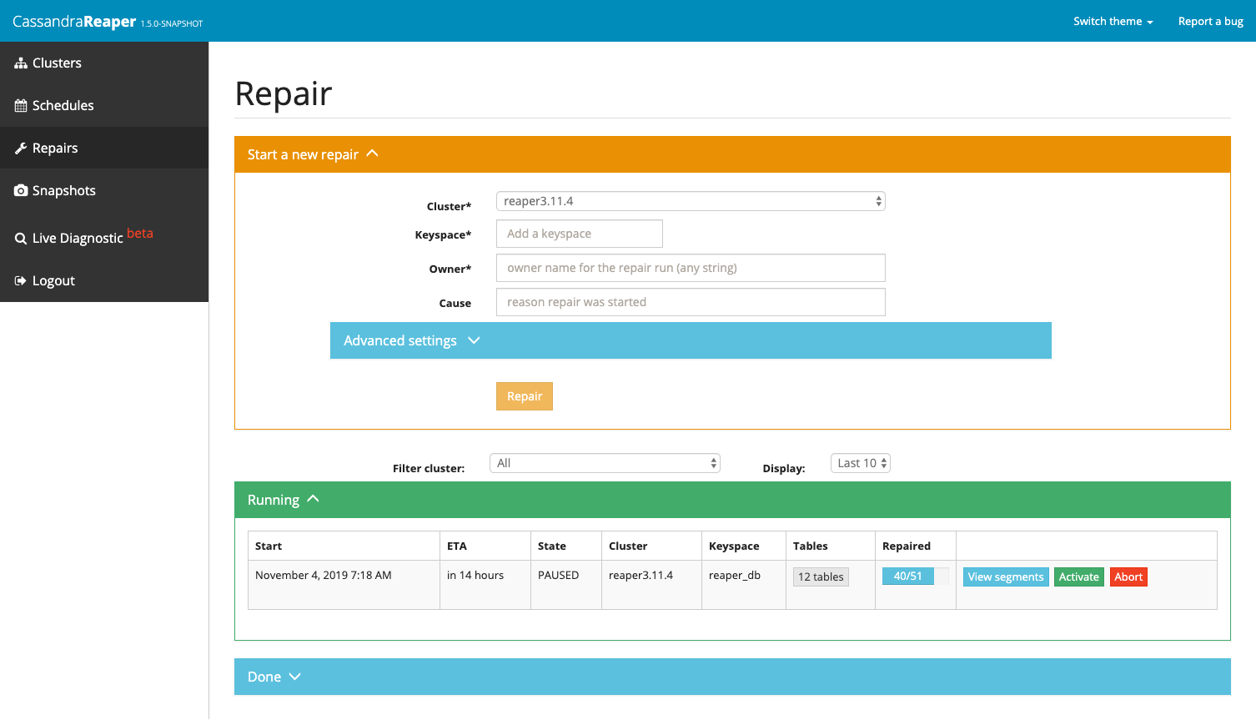The image size is (1256, 720).
Task: Focus the Owner name input field
Action: pyautogui.click(x=691, y=268)
